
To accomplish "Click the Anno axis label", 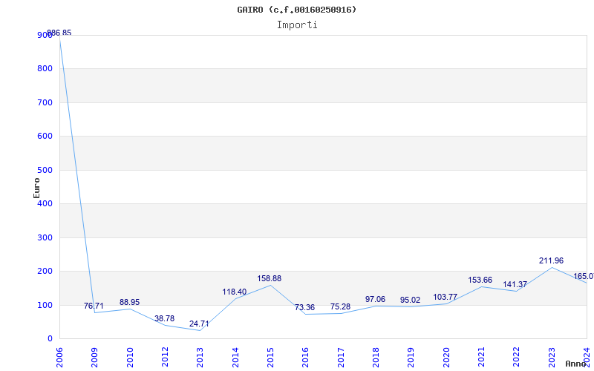I will [576, 364].
